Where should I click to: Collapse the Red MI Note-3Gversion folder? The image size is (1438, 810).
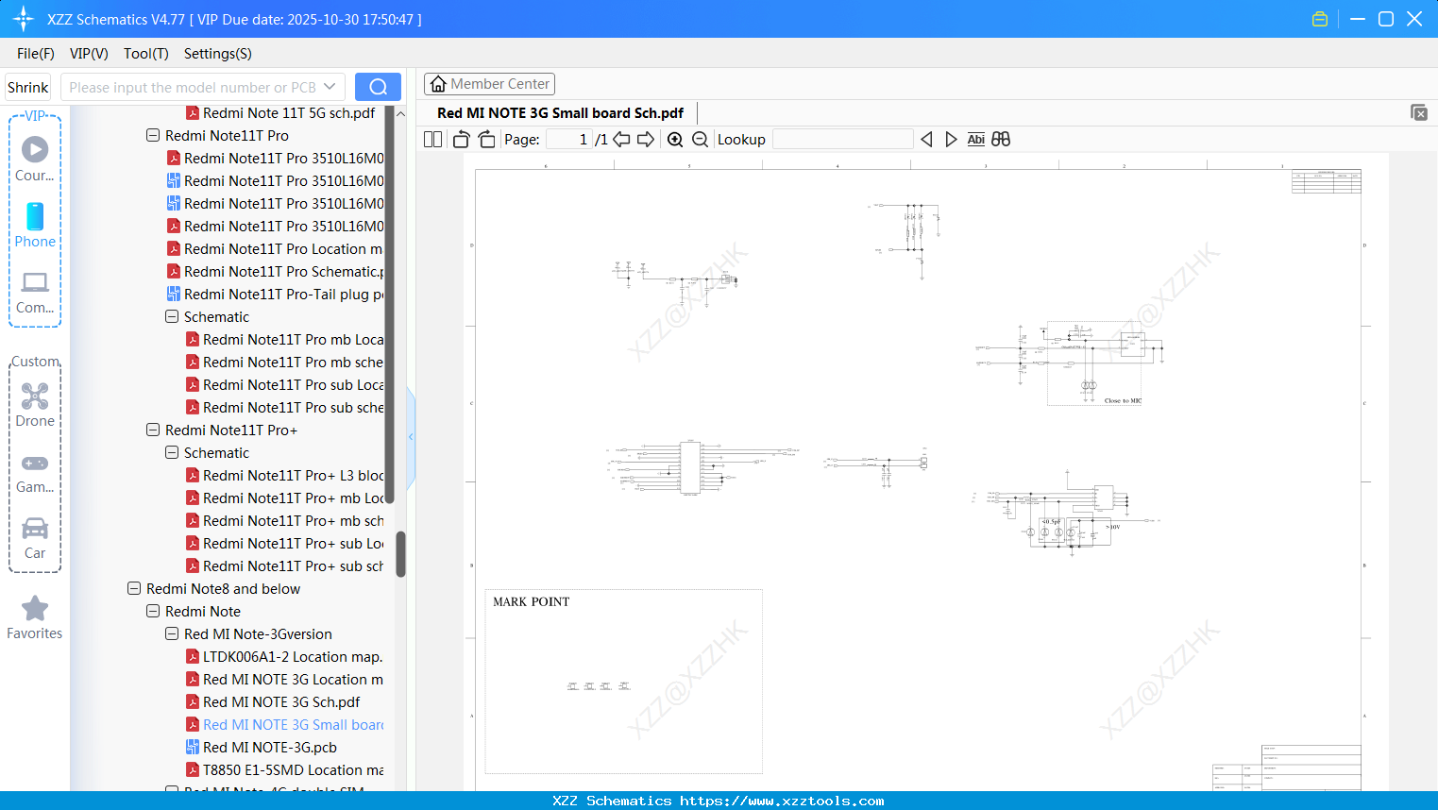tap(172, 634)
